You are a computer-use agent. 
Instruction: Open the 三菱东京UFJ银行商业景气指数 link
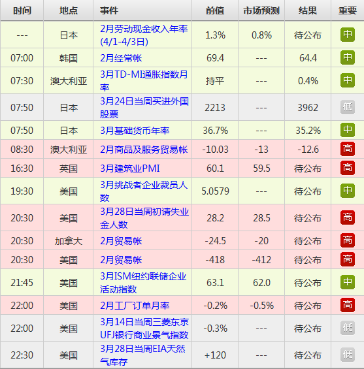click(144, 328)
